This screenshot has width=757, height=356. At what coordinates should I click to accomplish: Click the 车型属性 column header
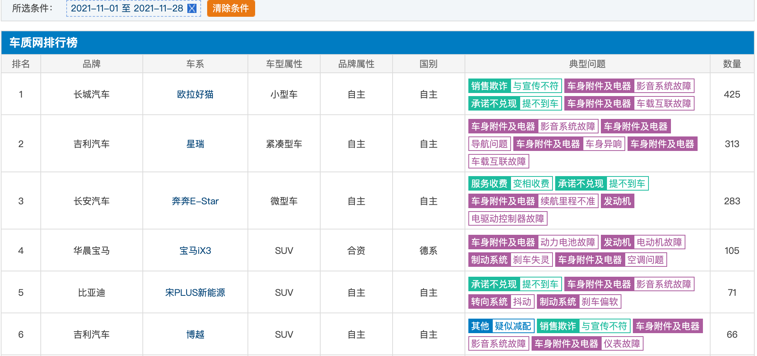pos(284,64)
